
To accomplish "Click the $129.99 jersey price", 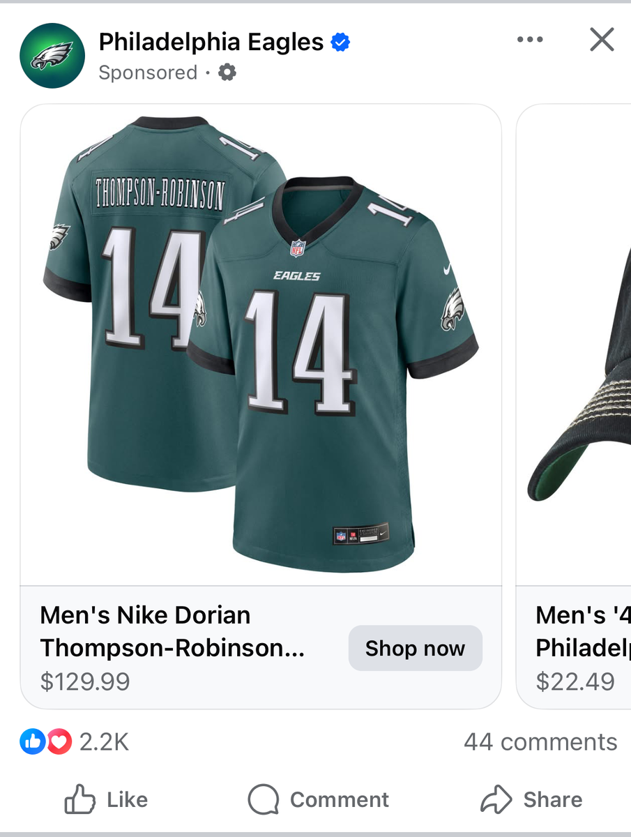I will pos(85,681).
